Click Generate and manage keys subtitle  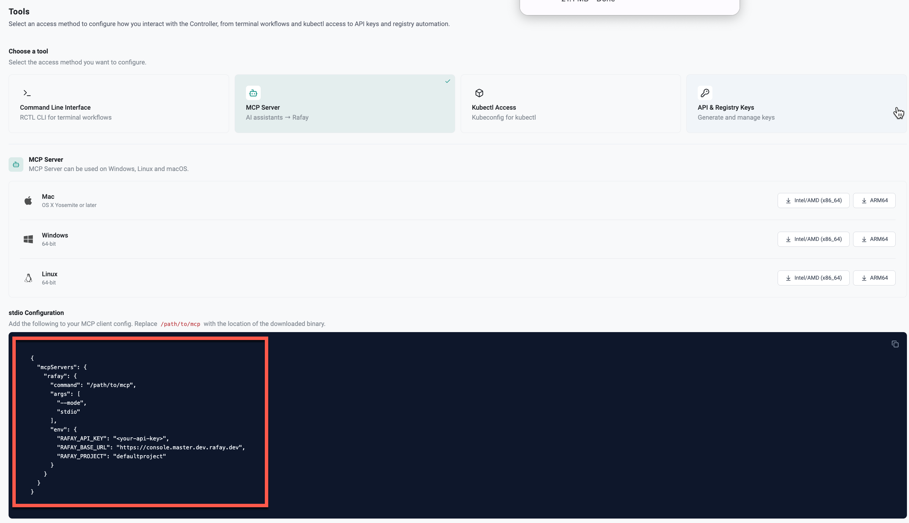click(x=736, y=118)
